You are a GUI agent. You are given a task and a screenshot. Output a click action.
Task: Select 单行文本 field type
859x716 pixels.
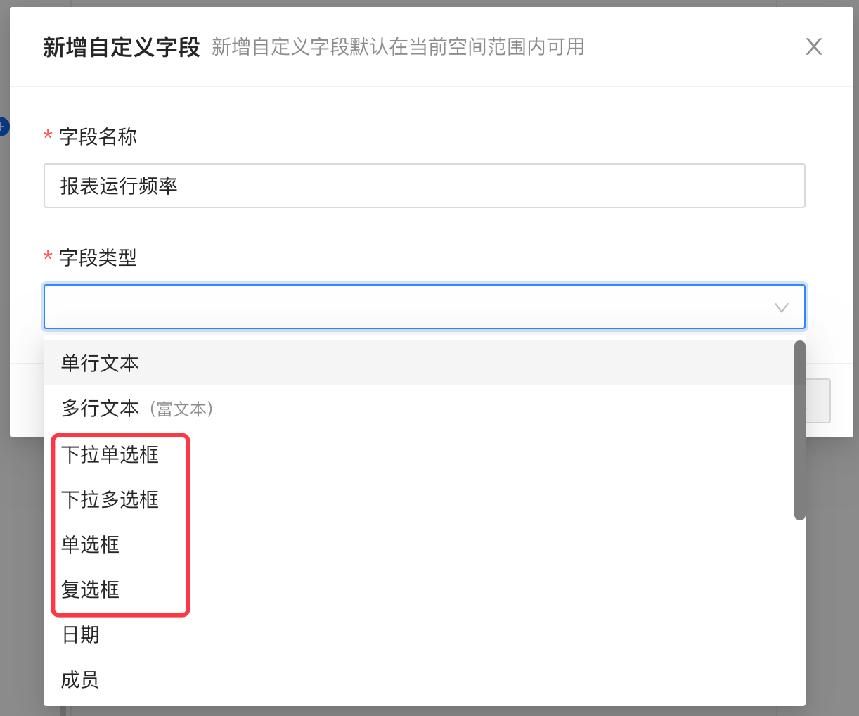coord(100,363)
